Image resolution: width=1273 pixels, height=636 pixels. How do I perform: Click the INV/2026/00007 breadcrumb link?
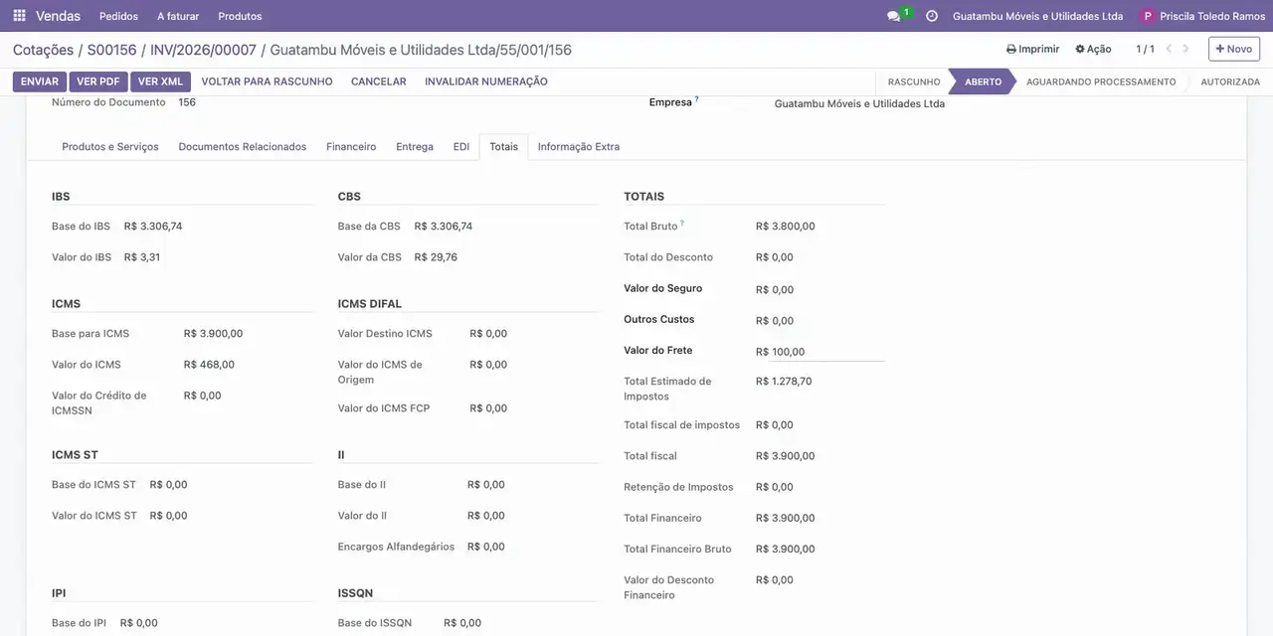203,50
